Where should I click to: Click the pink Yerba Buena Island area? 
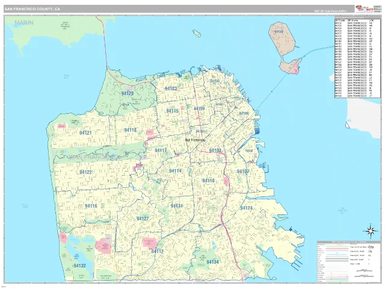coord(295,69)
